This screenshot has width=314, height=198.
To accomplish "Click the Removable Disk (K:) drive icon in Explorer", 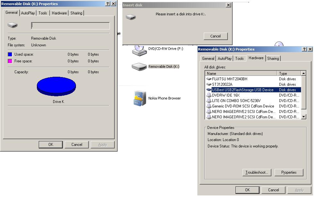I will (x=139, y=67).
